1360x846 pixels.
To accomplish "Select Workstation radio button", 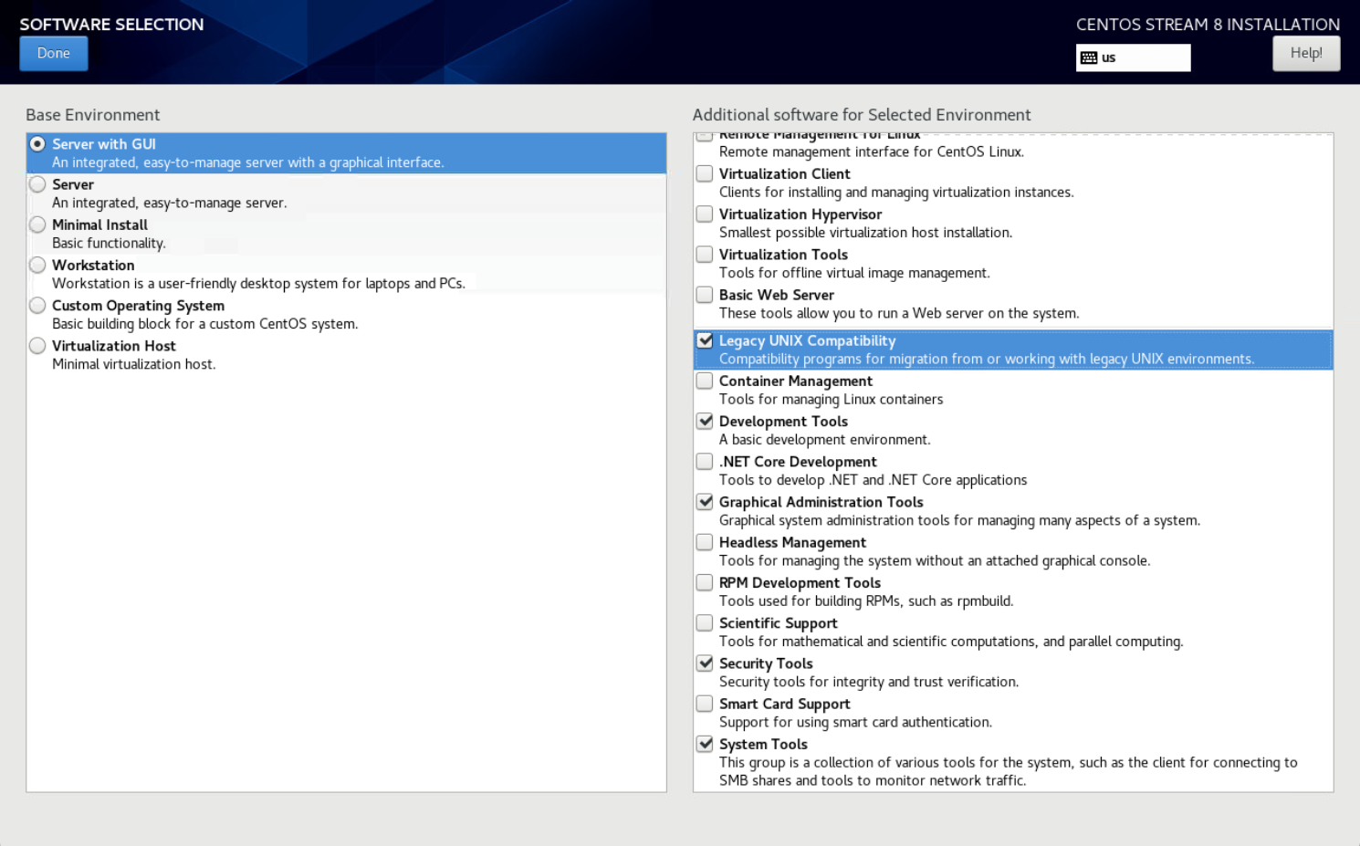I will (37, 265).
